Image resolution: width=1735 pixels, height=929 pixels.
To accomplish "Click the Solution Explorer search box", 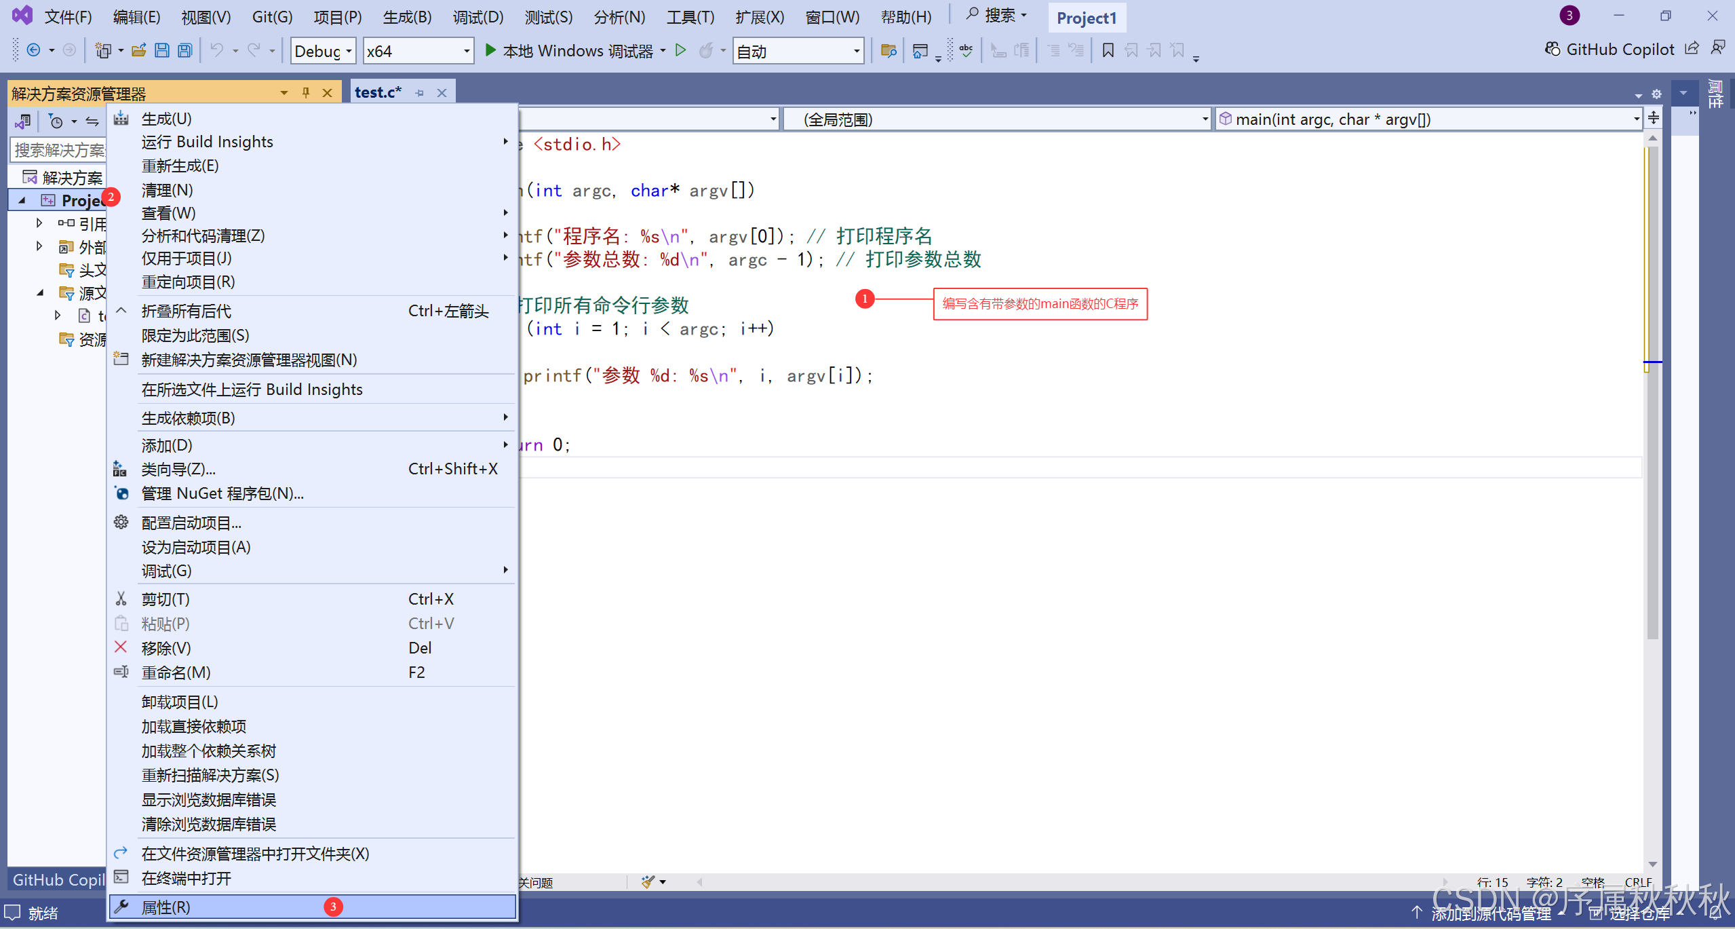I will pyautogui.click(x=58, y=150).
